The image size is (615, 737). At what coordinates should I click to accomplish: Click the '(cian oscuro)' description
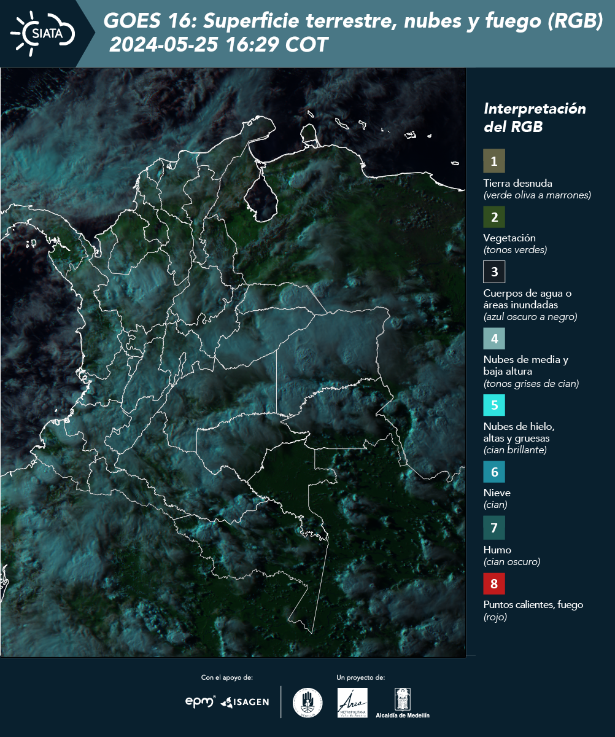[512, 562]
